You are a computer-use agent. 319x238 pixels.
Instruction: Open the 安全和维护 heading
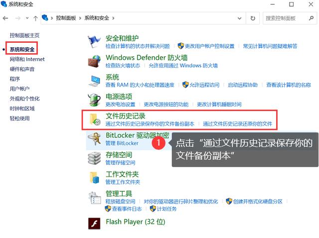(x=122, y=38)
